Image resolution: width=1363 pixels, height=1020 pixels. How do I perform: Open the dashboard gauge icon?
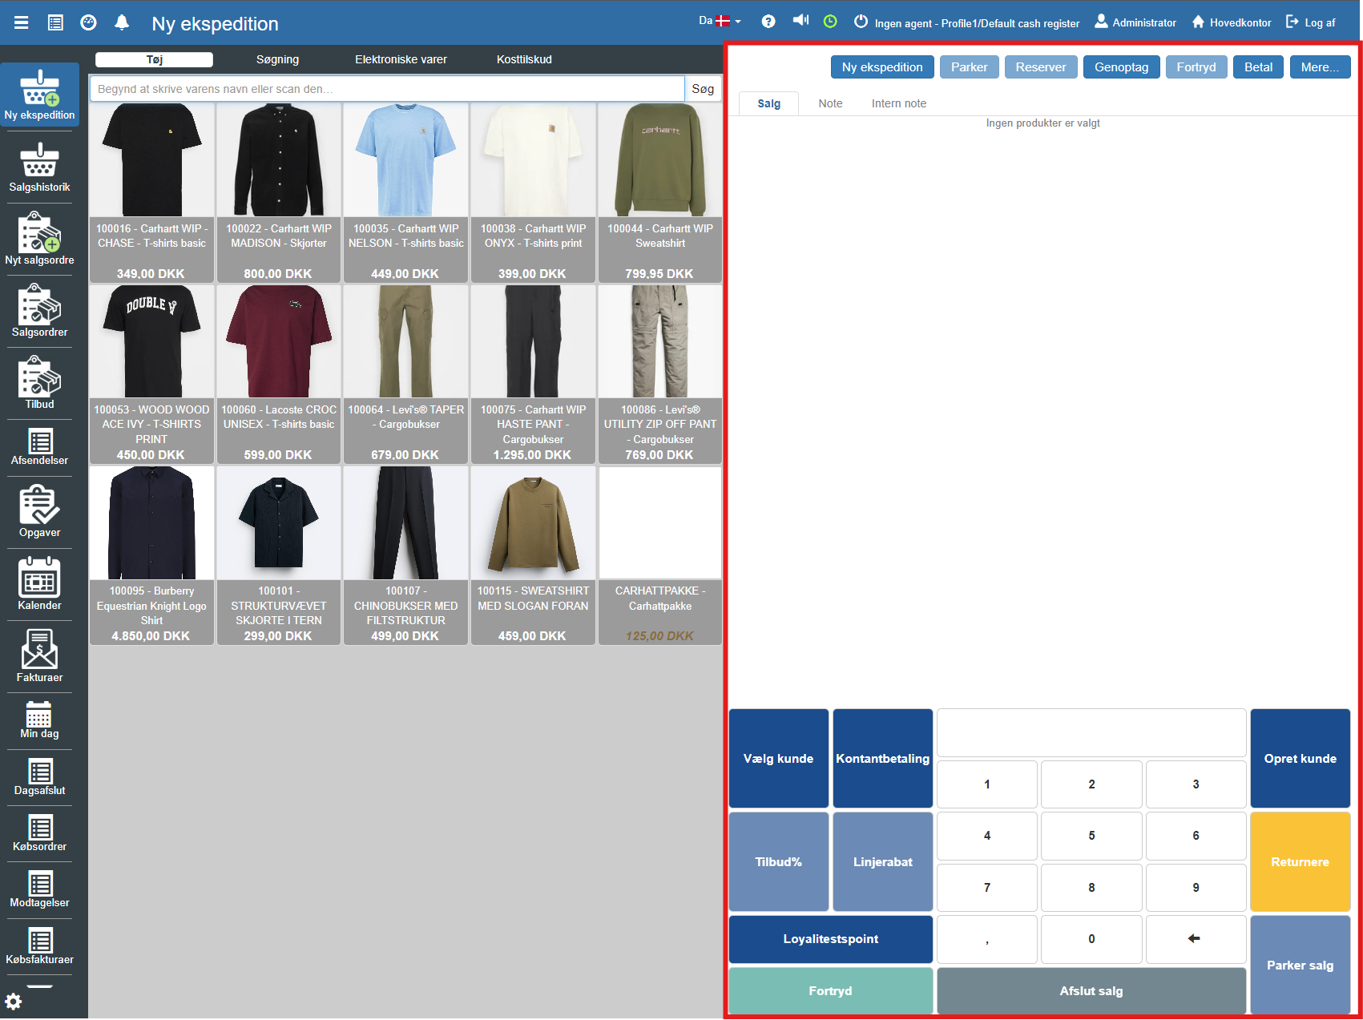tap(89, 22)
